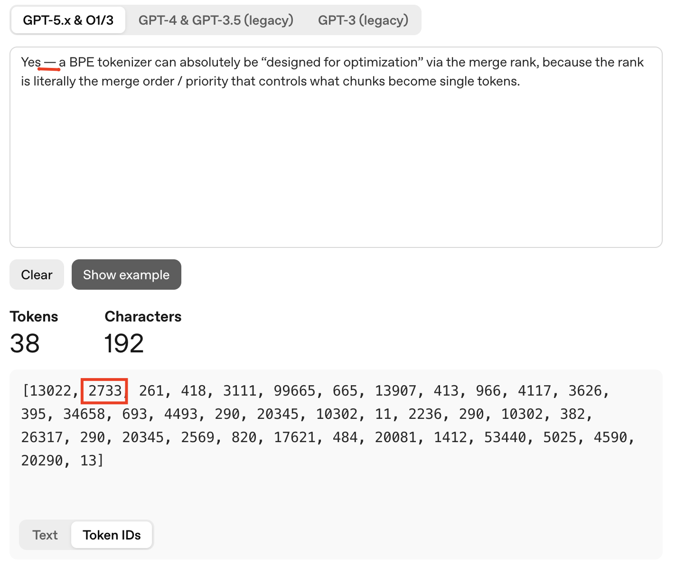This screenshot has height=568, width=676.
Task: Click token ID 53440 in the list
Action: pos(505,437)
